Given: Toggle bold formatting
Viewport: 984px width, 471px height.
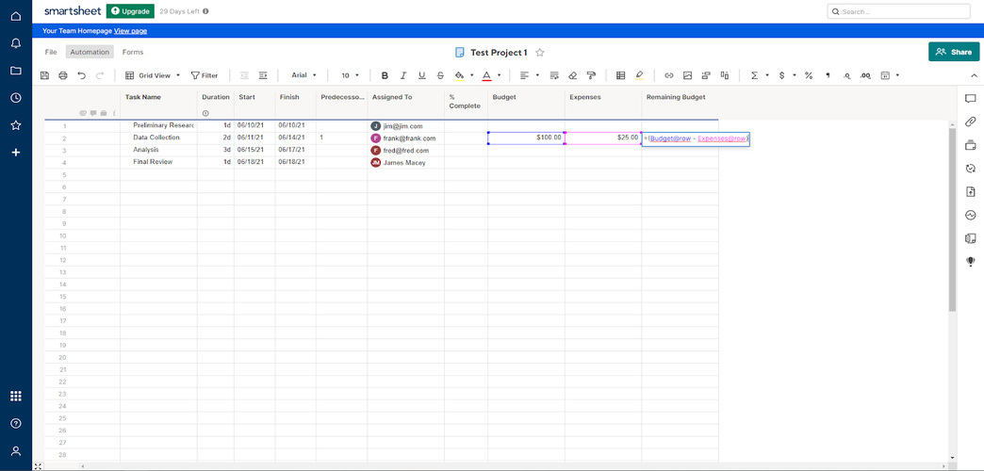Looking at the screenshot, I should click(x=385, y=75).
